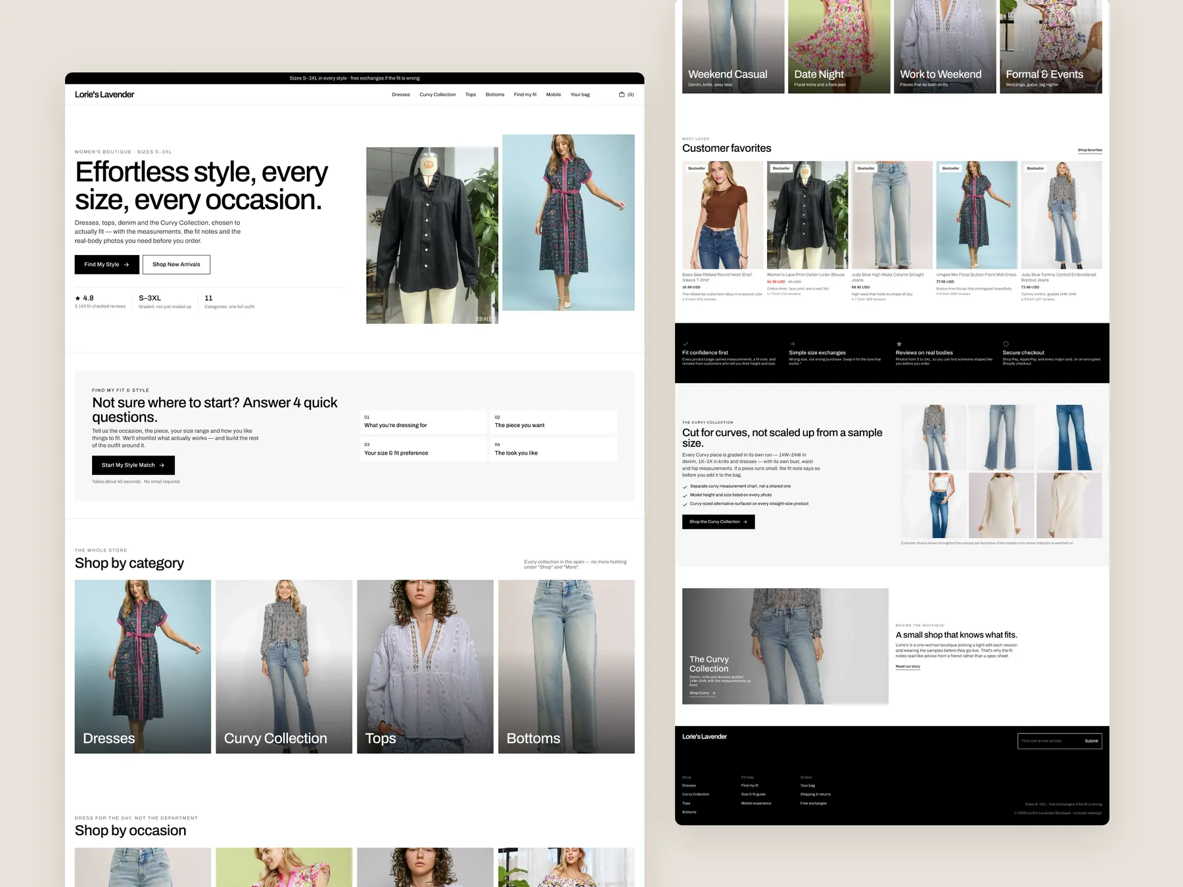Open Women's Lace Print Cotton Linen Blouse title

pyautogui.click(x=806, y=275)
